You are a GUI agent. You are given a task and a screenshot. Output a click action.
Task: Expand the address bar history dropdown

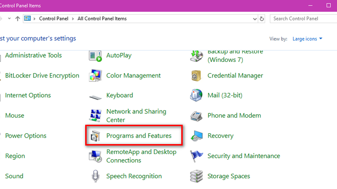255,19
